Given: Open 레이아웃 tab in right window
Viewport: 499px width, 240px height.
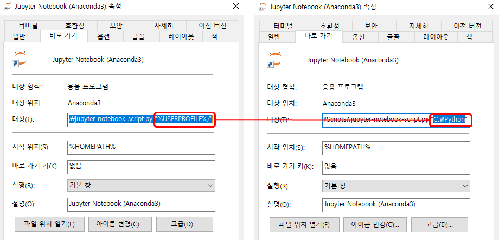Looking at the screenshot, I should tap(436, 37).
